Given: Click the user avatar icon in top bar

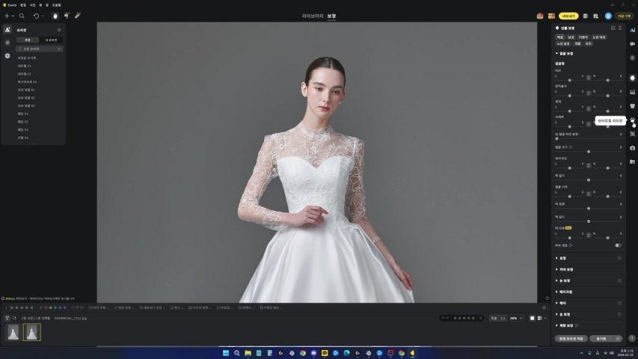Looking at the screenshot, I should (608, 16).
